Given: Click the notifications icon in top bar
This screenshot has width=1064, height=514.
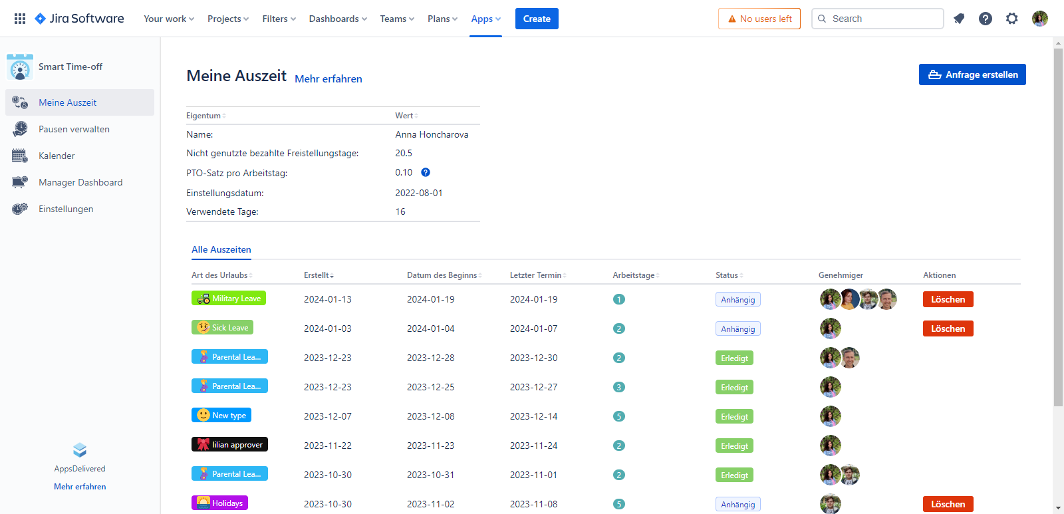Looking at the screenshot, I should coord(959,19).
